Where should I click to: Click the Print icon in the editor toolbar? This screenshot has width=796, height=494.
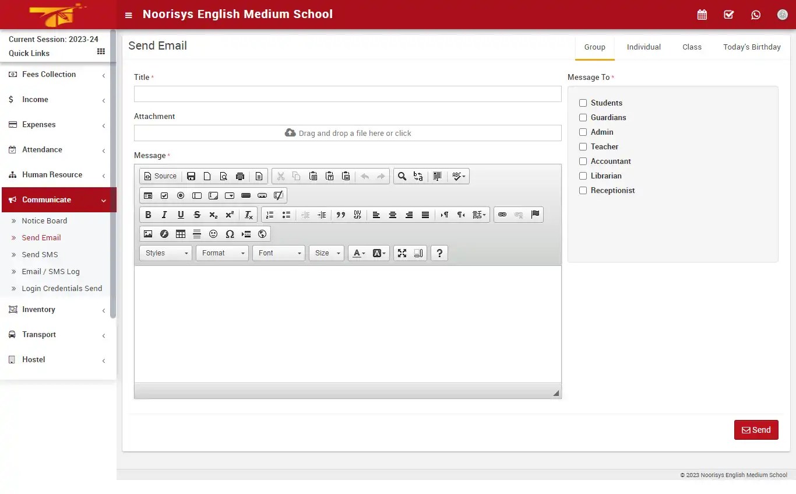240,176
